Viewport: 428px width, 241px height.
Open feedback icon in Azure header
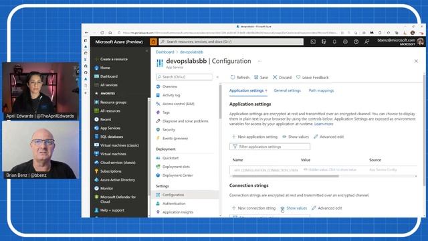[x=366, y=42]
